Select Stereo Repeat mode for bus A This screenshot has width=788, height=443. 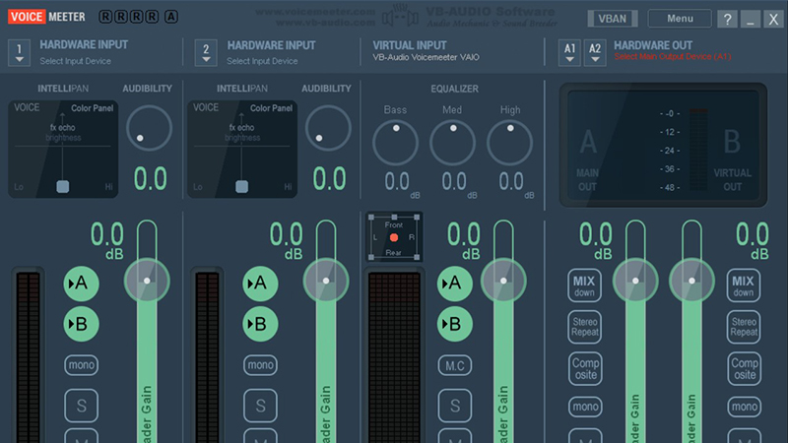[584, 327]
